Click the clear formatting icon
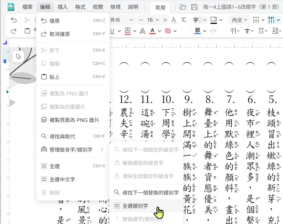This screenshot has height=224, width=283. 183,20
